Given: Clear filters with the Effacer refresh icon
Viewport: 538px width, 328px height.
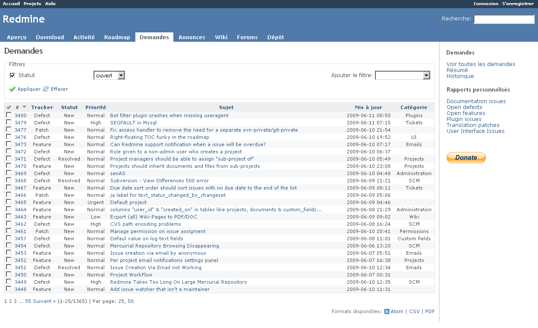Looking at the screenshot, I should tap(45, 89).
